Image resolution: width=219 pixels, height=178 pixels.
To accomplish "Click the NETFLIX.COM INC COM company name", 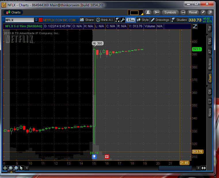I will click(59, 20).
